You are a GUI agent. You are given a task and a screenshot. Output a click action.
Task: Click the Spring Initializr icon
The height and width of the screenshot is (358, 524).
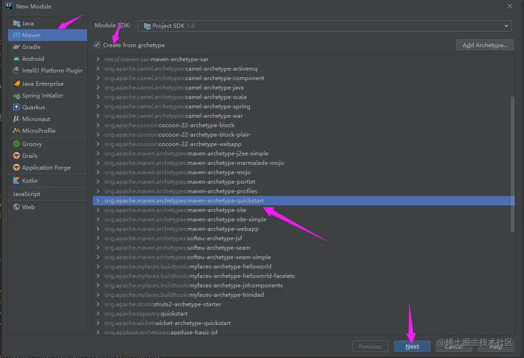16,96
